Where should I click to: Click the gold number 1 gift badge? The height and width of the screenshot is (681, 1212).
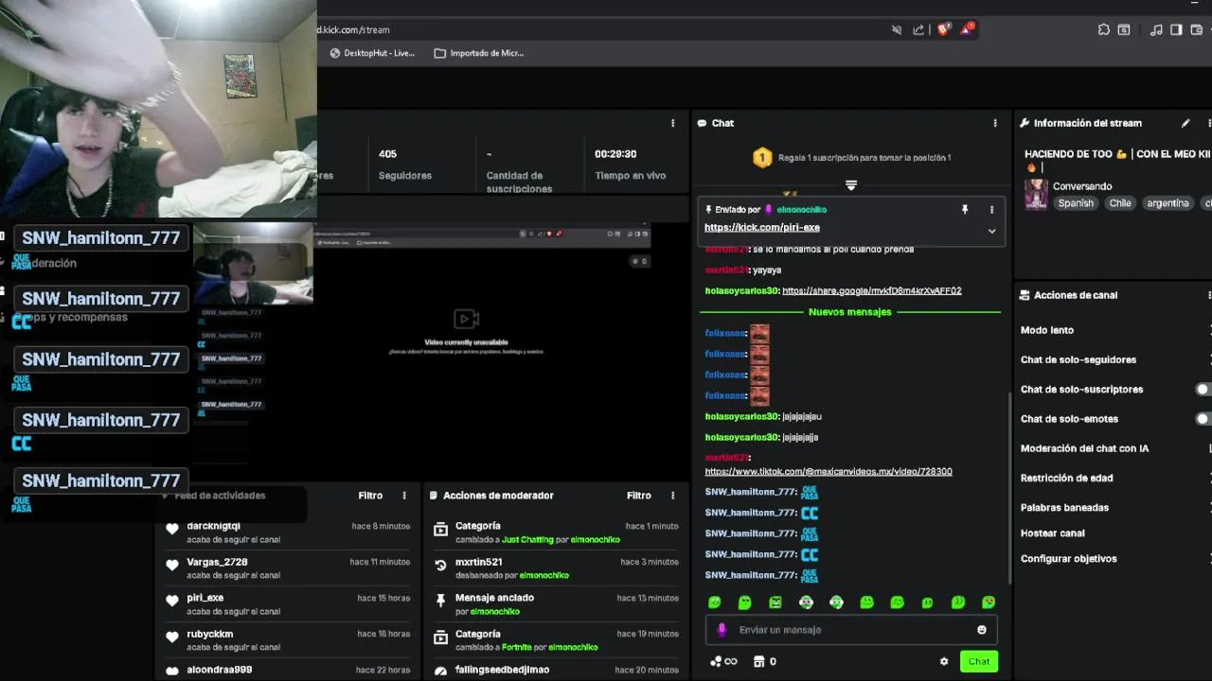click(x=762, y=158)
